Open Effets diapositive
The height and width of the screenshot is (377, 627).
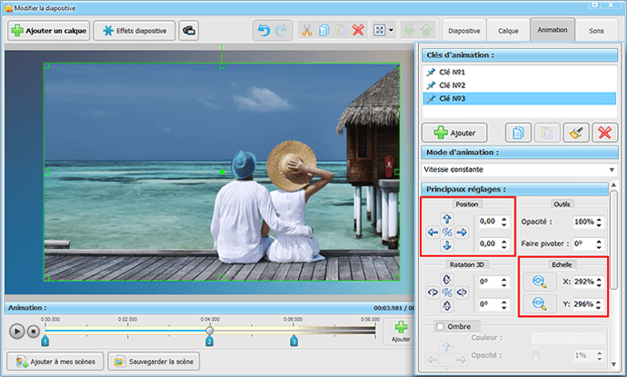(134, 30)
